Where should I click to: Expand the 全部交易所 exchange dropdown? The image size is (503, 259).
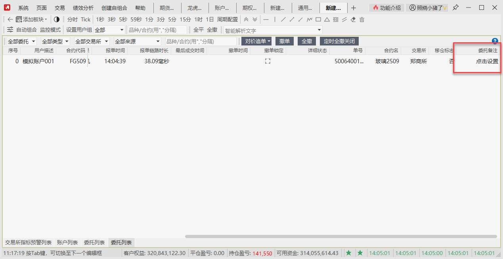click(92, 41)
